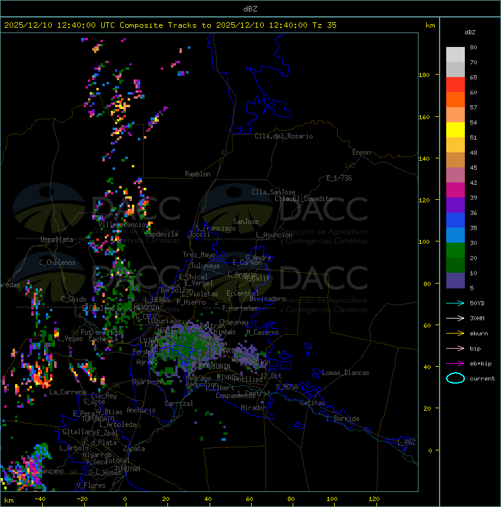
Task: Click the 'Uspallata' map label
Action: (x=57, y=240)
